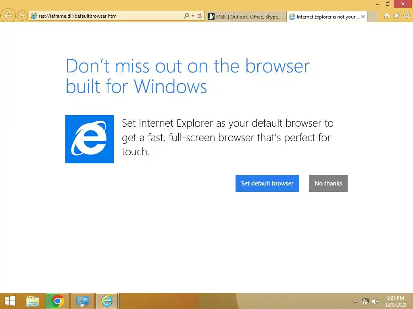Viewport: 413px width, 309px height.
Task: Click the IE page icon in address bar
Action: tap(33, 16)
